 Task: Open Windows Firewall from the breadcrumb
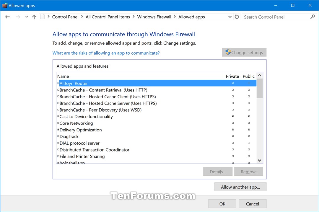point(154,17)
